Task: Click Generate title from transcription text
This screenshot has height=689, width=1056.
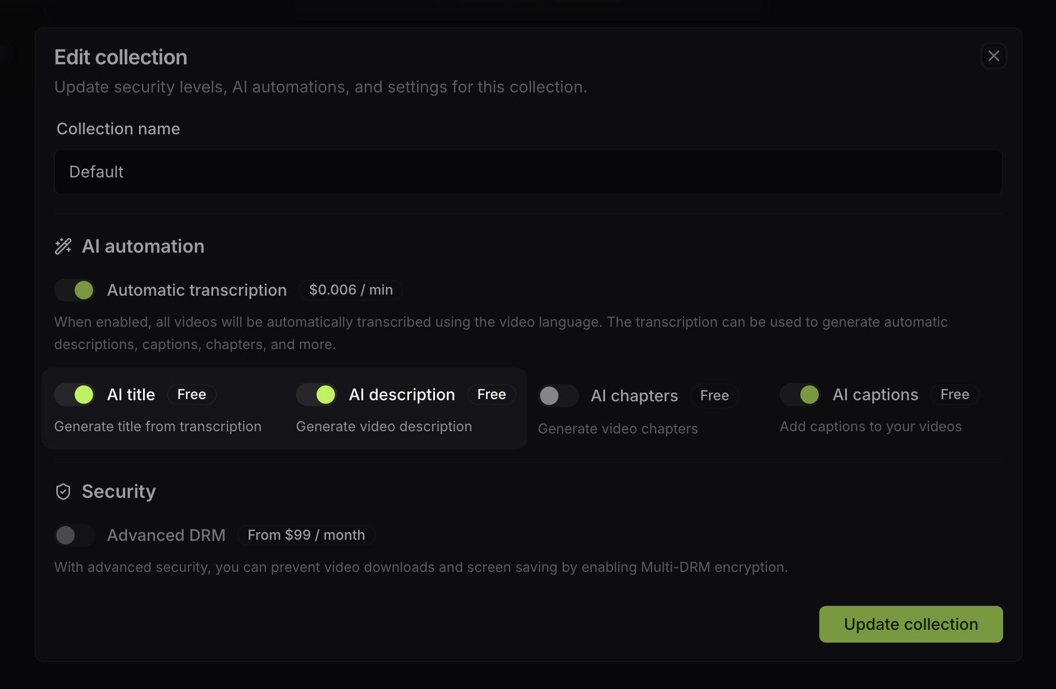Action: pyautogui.click(x=158, y=427)
